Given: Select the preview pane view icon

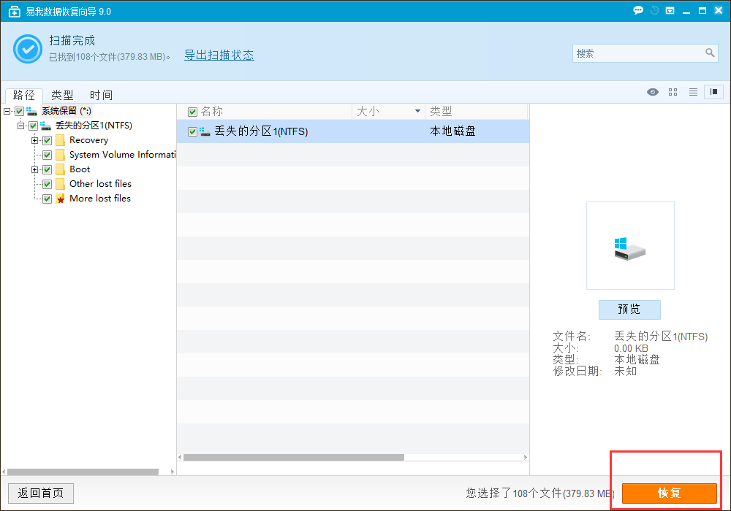Looking at the screenshot, I should point(713,92).
